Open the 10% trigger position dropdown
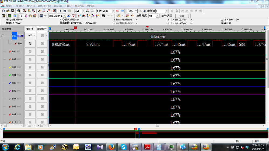 tap(136, 11)
